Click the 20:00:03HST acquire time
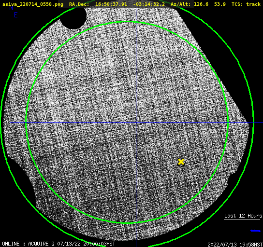263x247 pixels. 99,244
